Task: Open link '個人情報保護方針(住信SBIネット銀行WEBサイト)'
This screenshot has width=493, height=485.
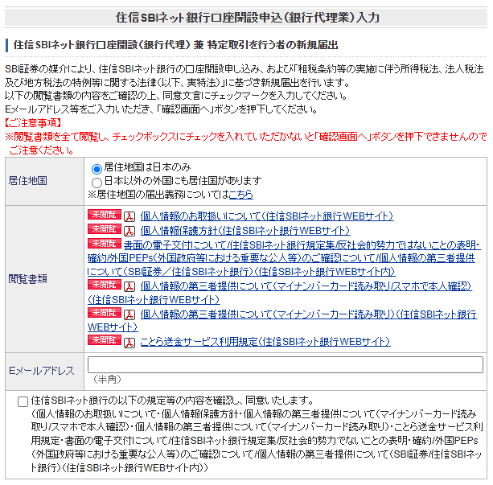Action: [x=245, y=231]
